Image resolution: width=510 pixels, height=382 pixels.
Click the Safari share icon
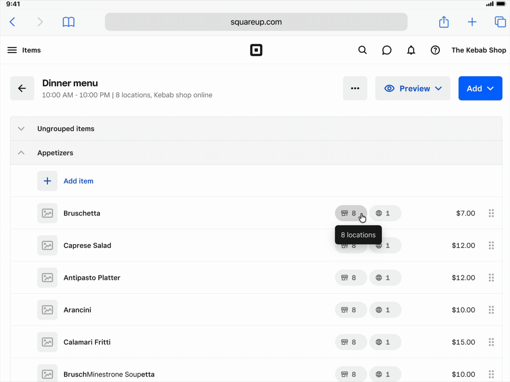click(x=444, y=22)
